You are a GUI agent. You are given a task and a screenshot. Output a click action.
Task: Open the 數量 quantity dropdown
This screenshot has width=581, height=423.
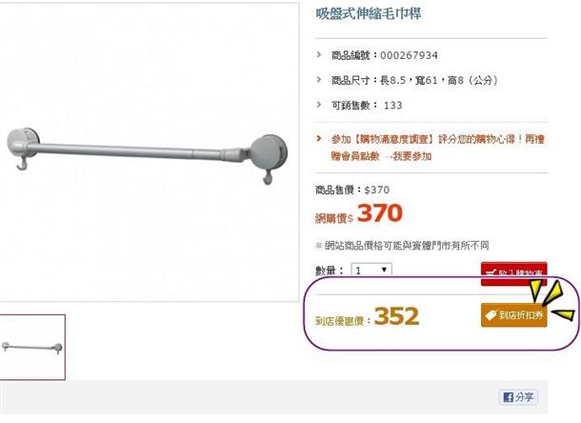tap(371, 271)
